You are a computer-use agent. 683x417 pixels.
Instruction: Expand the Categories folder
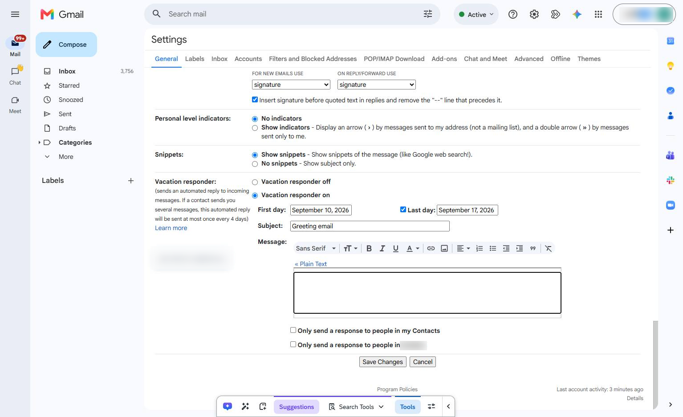click(x=40, y=142)
